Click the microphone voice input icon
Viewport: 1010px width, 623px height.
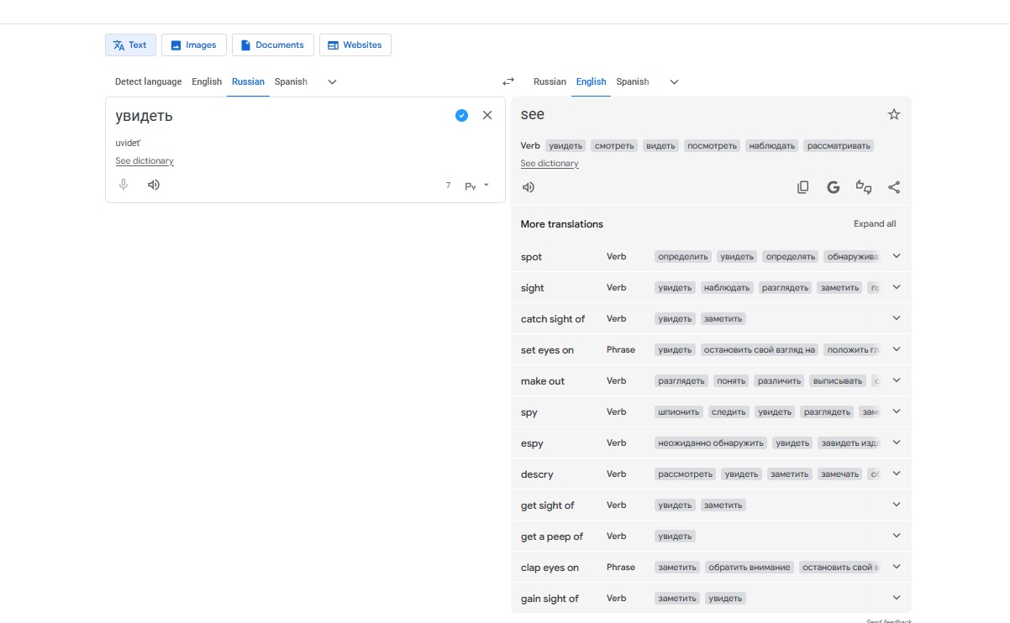click(124, 185)
